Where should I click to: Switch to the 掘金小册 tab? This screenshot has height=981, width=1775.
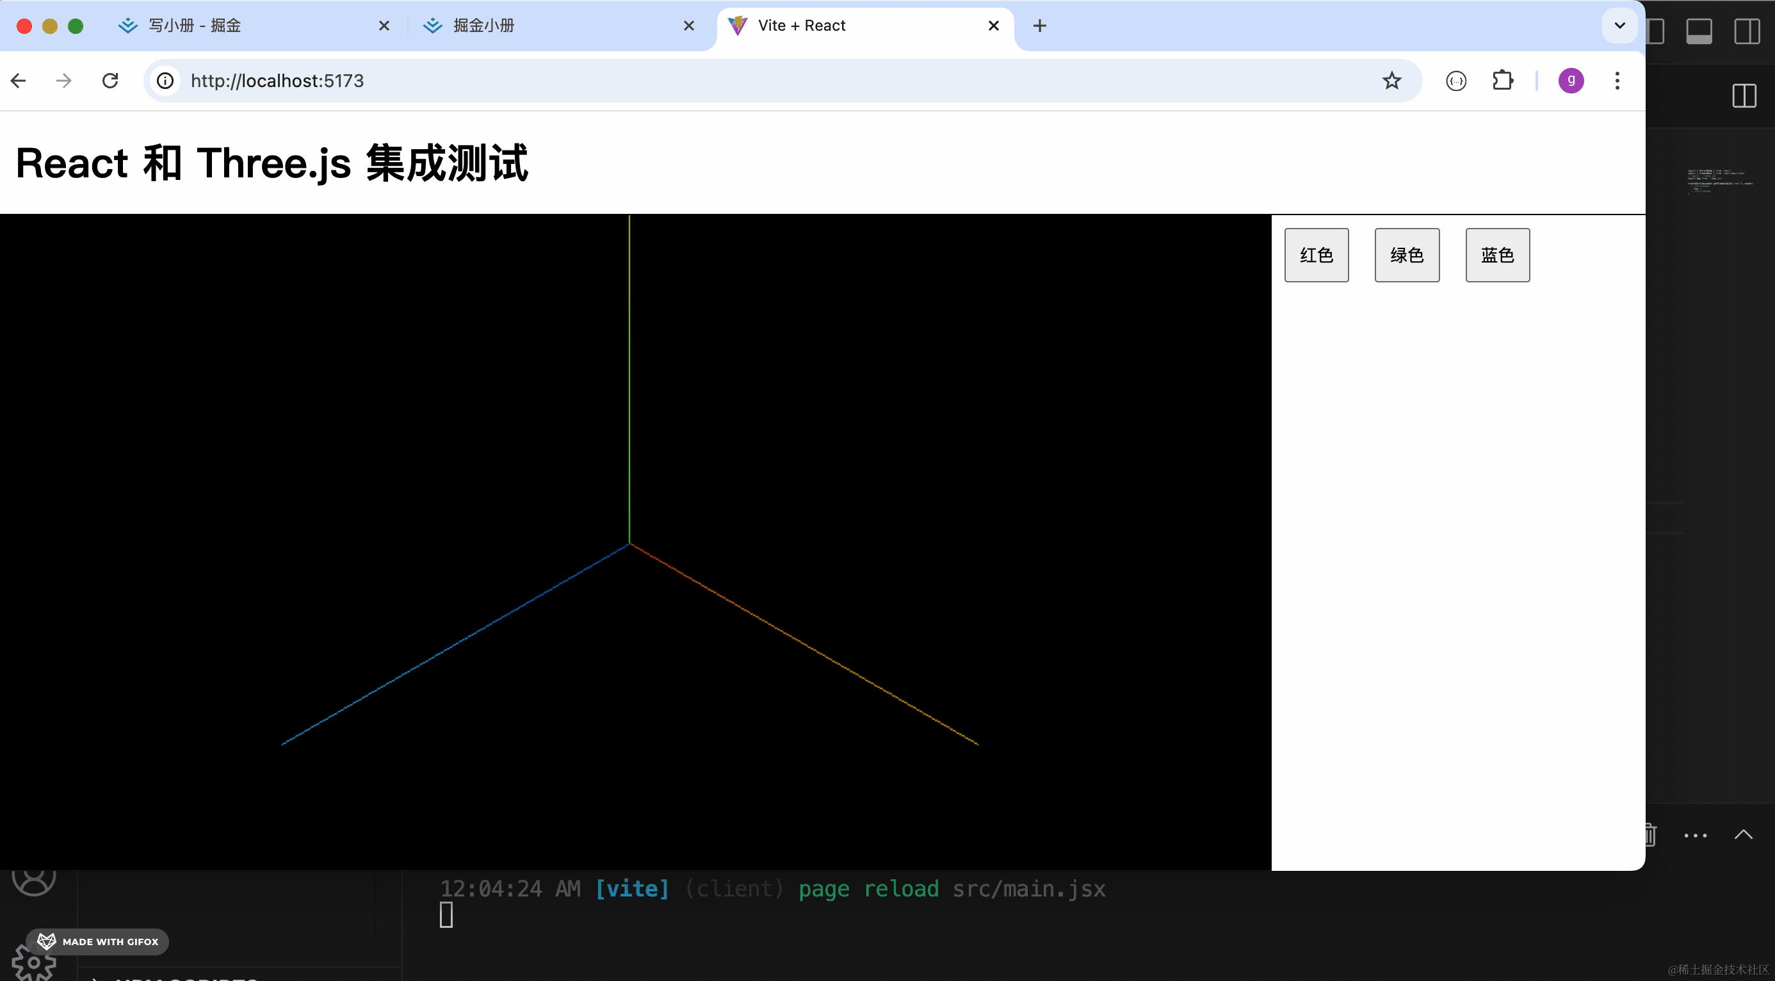tap(560, 26)
